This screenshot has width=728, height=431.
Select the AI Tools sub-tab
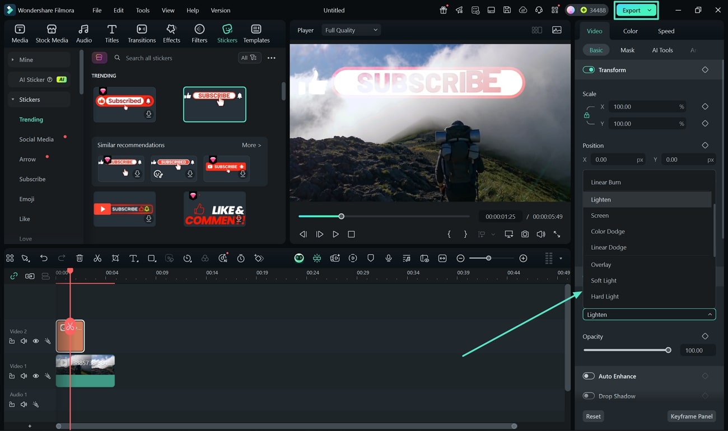click(x=662, y=50)
